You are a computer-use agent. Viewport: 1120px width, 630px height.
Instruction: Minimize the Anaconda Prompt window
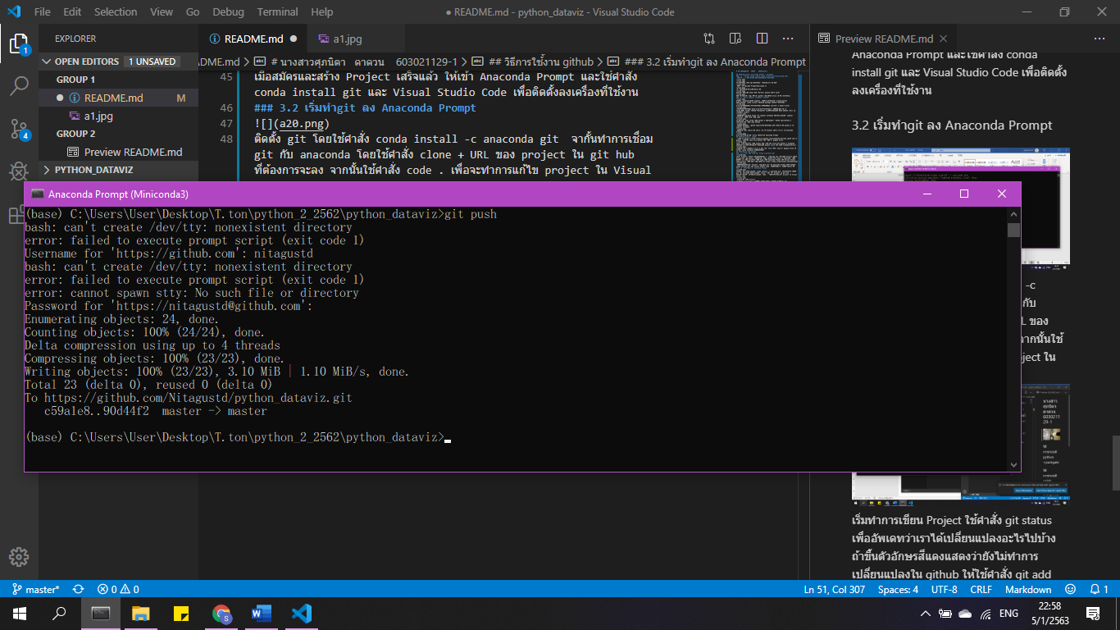tap(927, 194)
